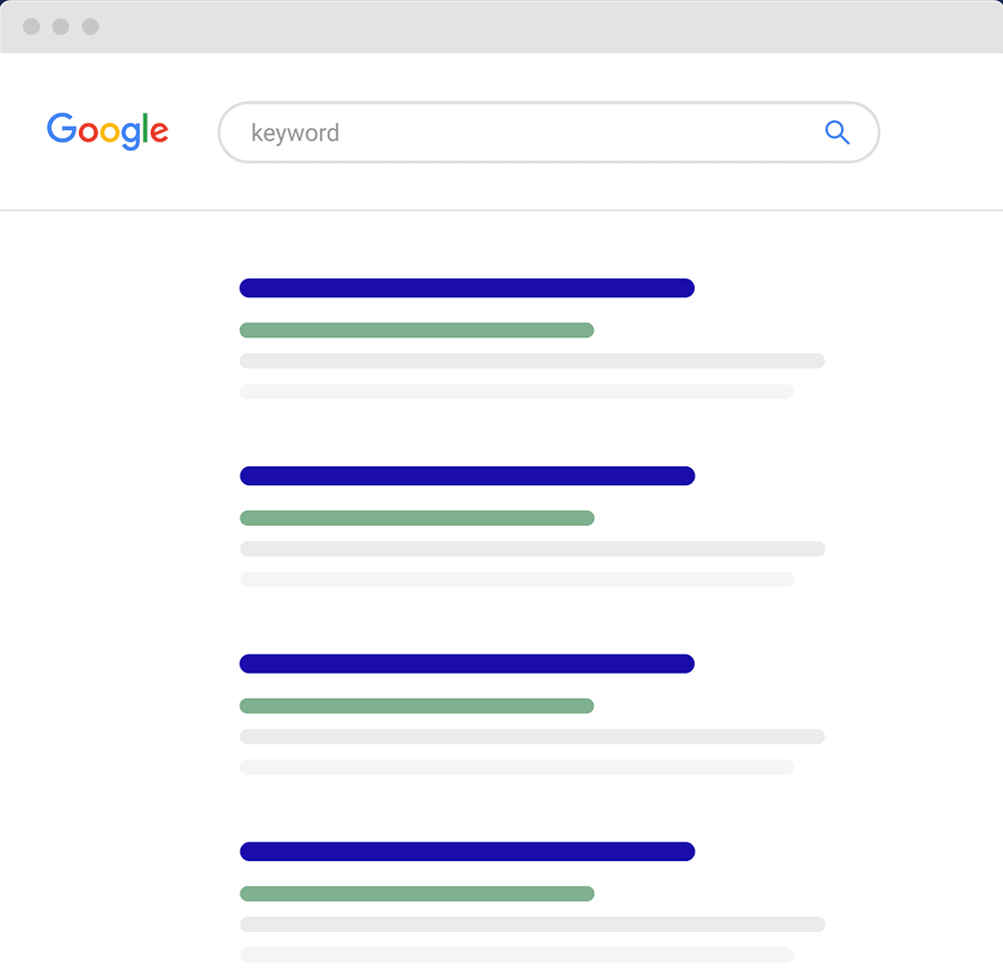The height and width of the screenshot is (980, 1003).
Task: Click the first result's green URL bar
Action: pyautogui.click(x=416, y=330)
